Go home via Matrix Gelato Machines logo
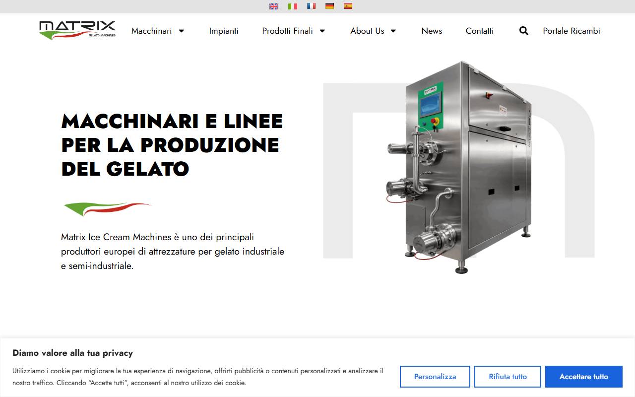635x397 pixels. tap(77, 30)
